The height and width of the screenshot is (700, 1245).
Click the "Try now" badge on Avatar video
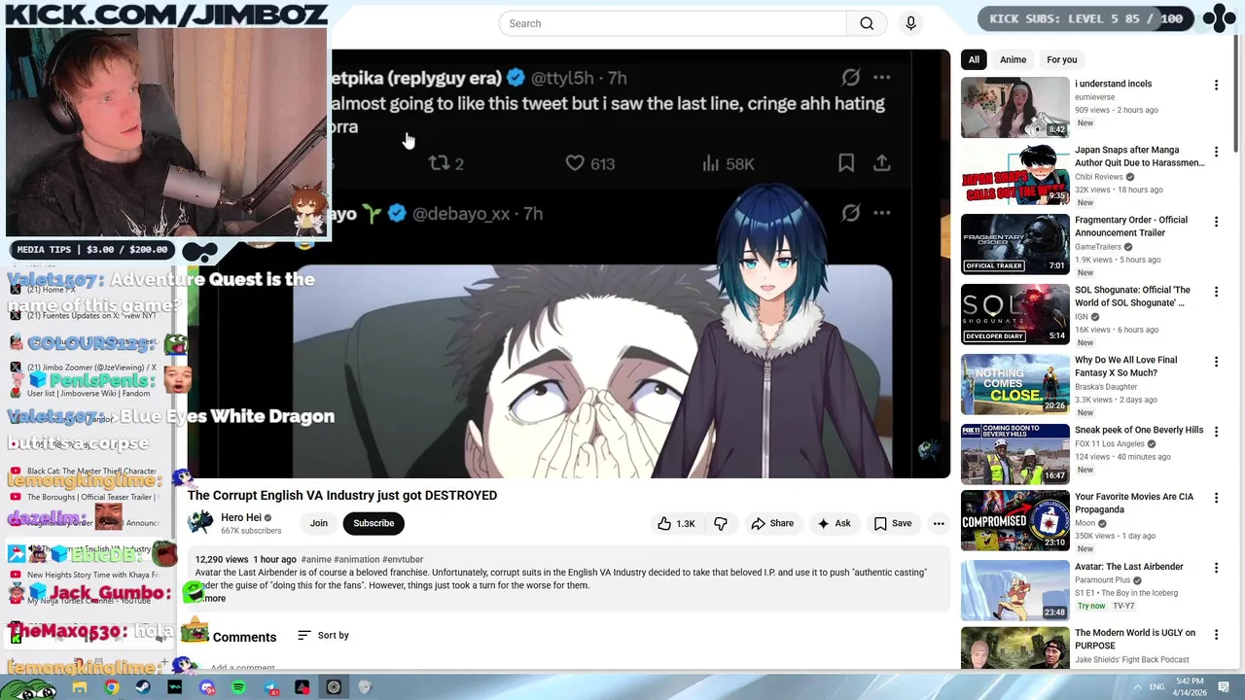pyautogui.click(x=1091, y=606)
